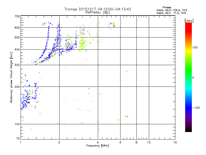
Task: Select the 'mean, sd,X: 71.3, 18.8' statistic
Action: pos(171,13)
